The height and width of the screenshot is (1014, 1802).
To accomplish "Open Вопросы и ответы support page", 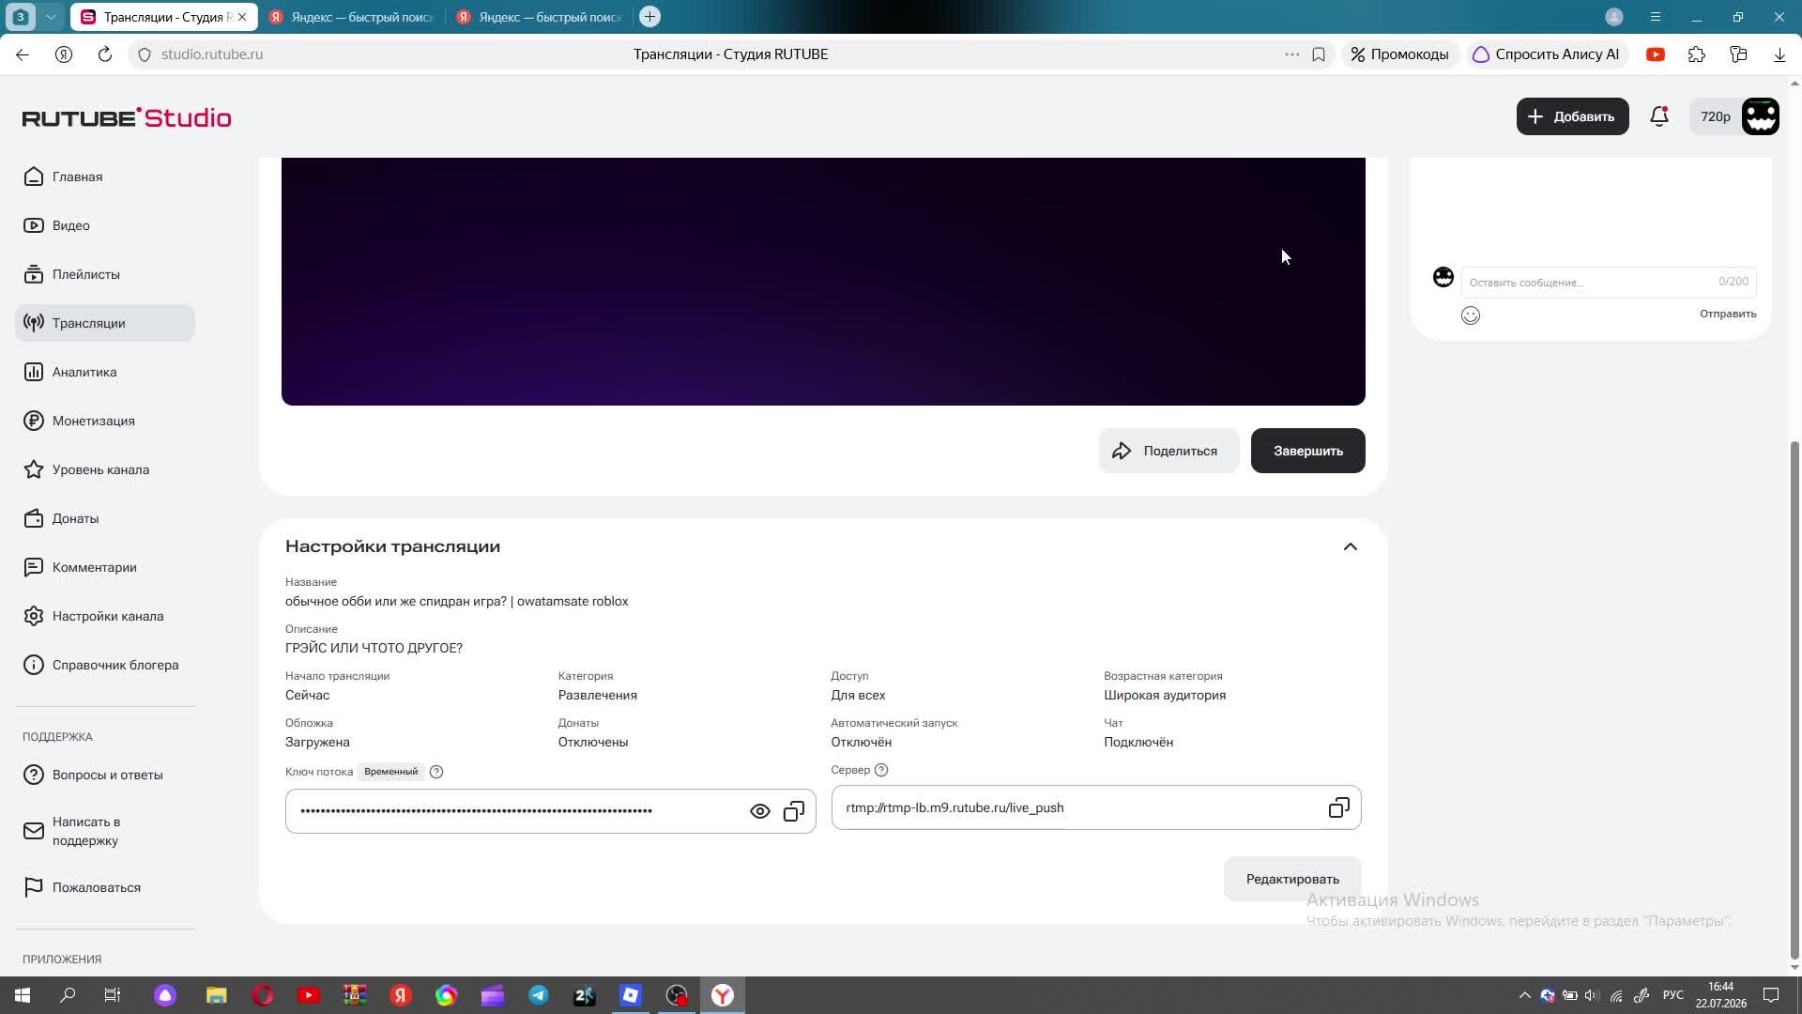I will click(x=105, y=775).
